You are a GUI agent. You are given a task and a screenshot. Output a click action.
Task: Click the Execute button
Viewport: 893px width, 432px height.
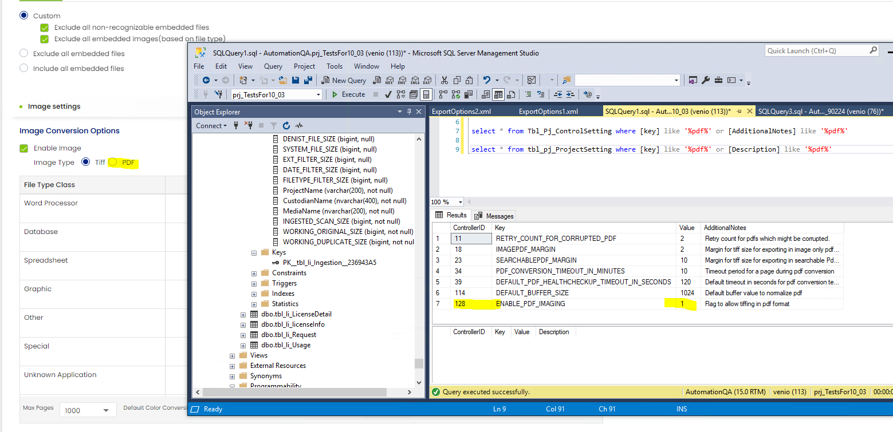(348, 94)
